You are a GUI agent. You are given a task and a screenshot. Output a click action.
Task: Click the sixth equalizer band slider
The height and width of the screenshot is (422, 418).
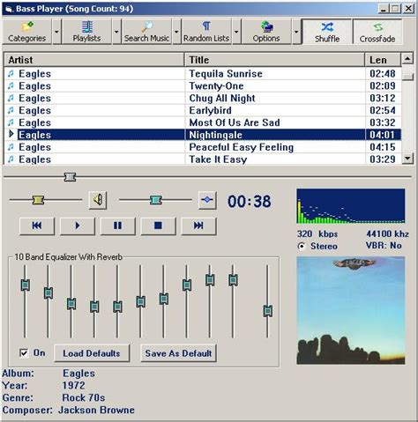tap(141, 301)
